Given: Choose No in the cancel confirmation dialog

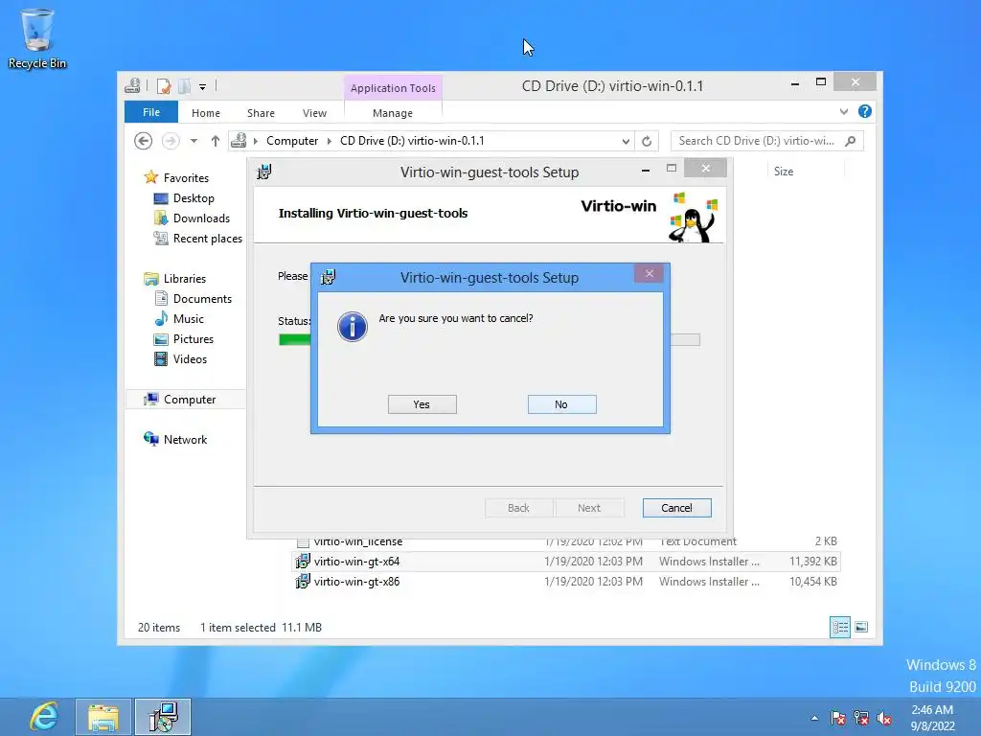Looking at the screenshot, I should point(561,404).
